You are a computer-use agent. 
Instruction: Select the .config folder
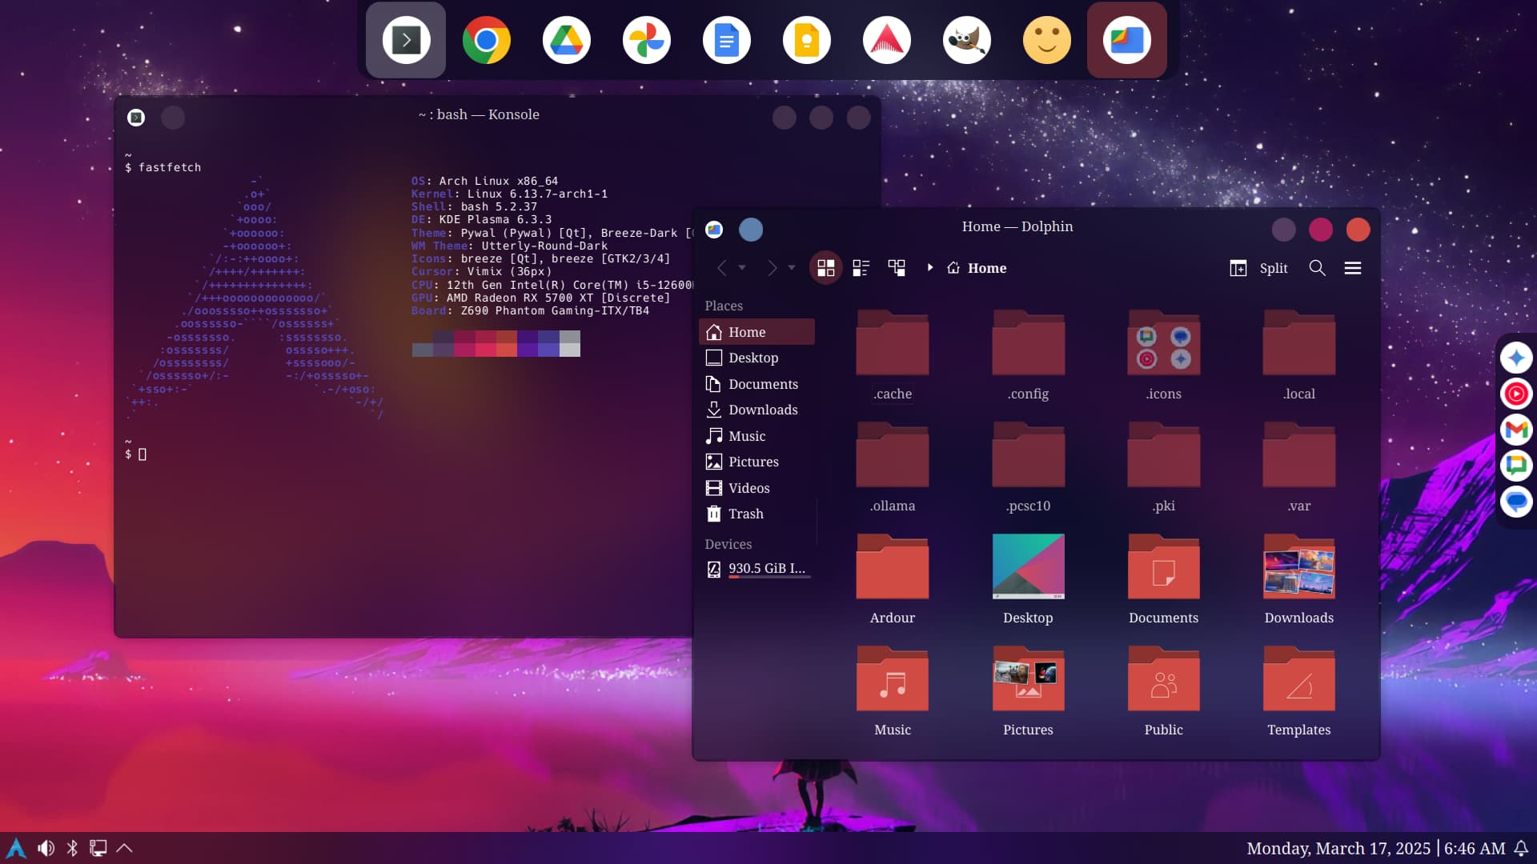(1028, 355)
